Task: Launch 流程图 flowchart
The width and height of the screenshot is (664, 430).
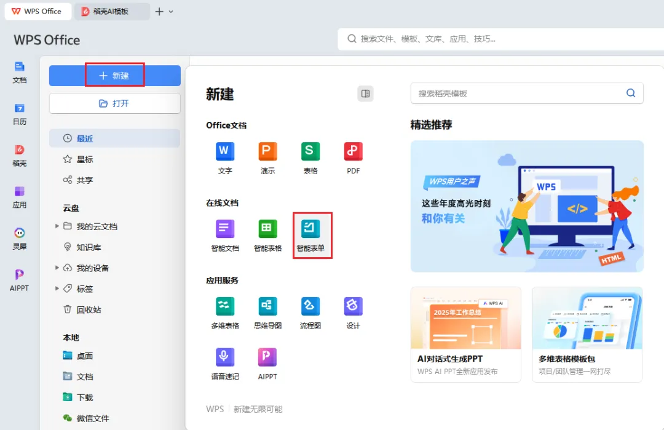Action: pyautogui.click(x=310, y=313)
